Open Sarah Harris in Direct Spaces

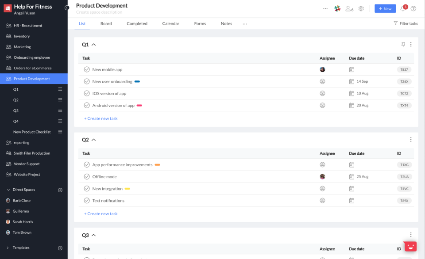pyautogui.click(x=22, y=221)
